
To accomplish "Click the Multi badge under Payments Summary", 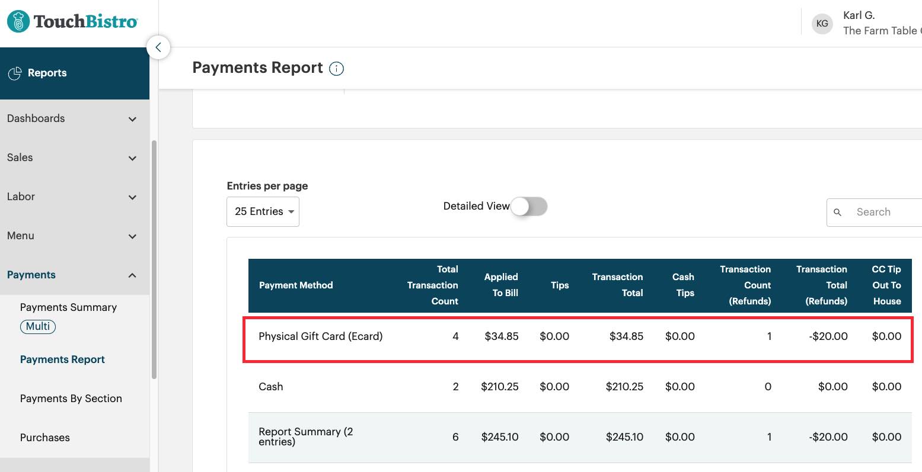I will click(37, 326).
